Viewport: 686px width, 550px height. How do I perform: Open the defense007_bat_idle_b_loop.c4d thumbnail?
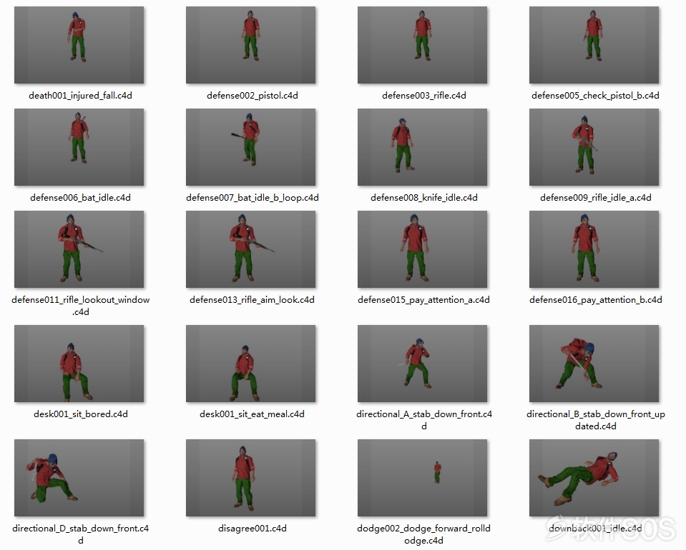click(250, 147)
